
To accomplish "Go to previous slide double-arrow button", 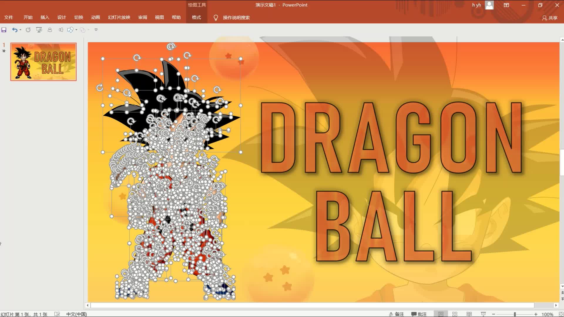I will 562,293.
